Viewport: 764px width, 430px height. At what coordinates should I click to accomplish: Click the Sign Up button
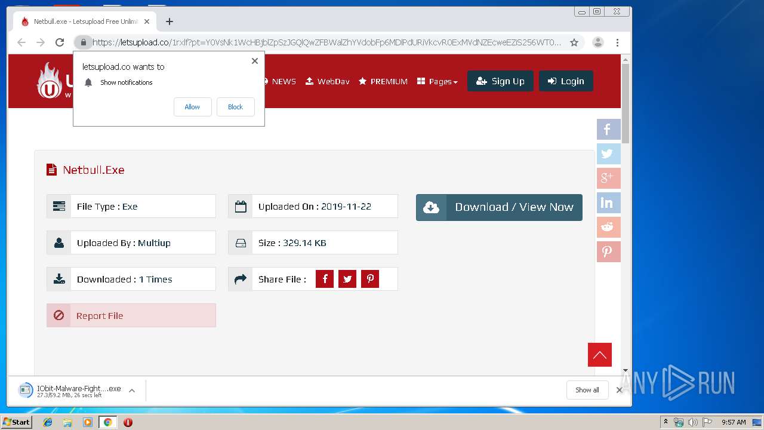click(500, 81)
